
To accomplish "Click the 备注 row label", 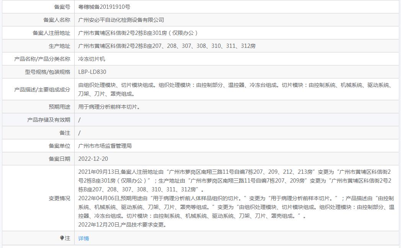I will [65, 133].
